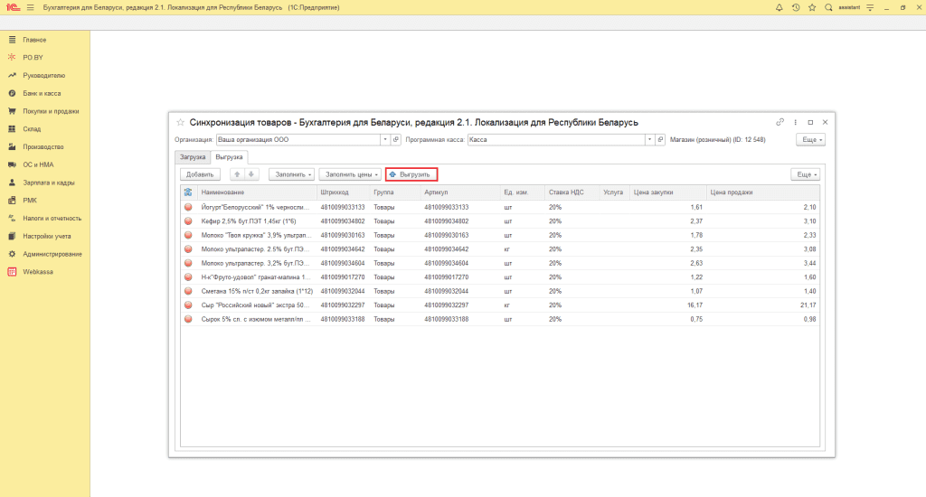Open the Заполнить цены dropdown

coord(350,174)
